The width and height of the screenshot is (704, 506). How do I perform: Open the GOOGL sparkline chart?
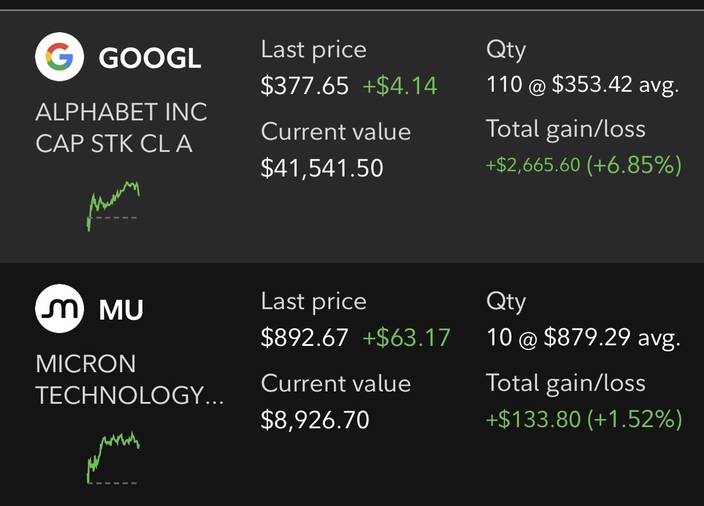pyautogui.click(x=113, y=206)
